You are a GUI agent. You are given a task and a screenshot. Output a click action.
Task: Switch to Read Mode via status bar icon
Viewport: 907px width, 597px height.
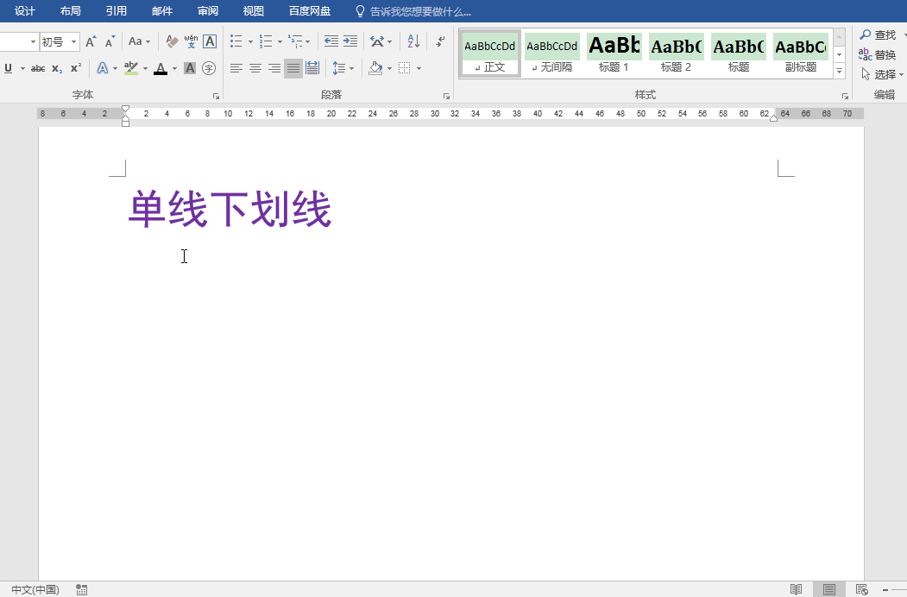tap(795, 589)
